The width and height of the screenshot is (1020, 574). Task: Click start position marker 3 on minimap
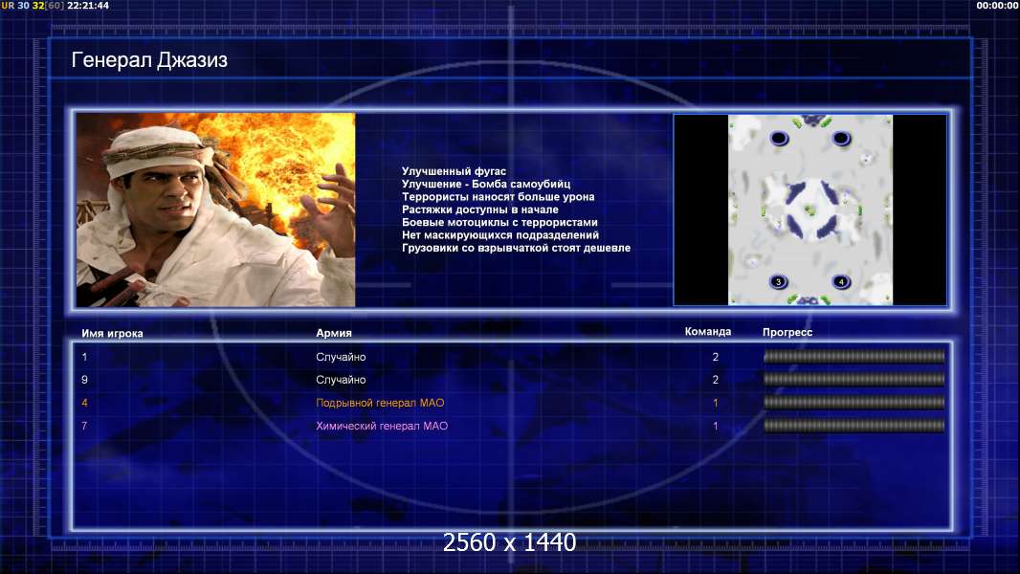click(x=778, y=281)
